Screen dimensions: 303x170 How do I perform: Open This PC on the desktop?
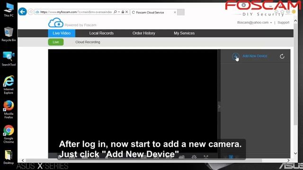(9, 10)
